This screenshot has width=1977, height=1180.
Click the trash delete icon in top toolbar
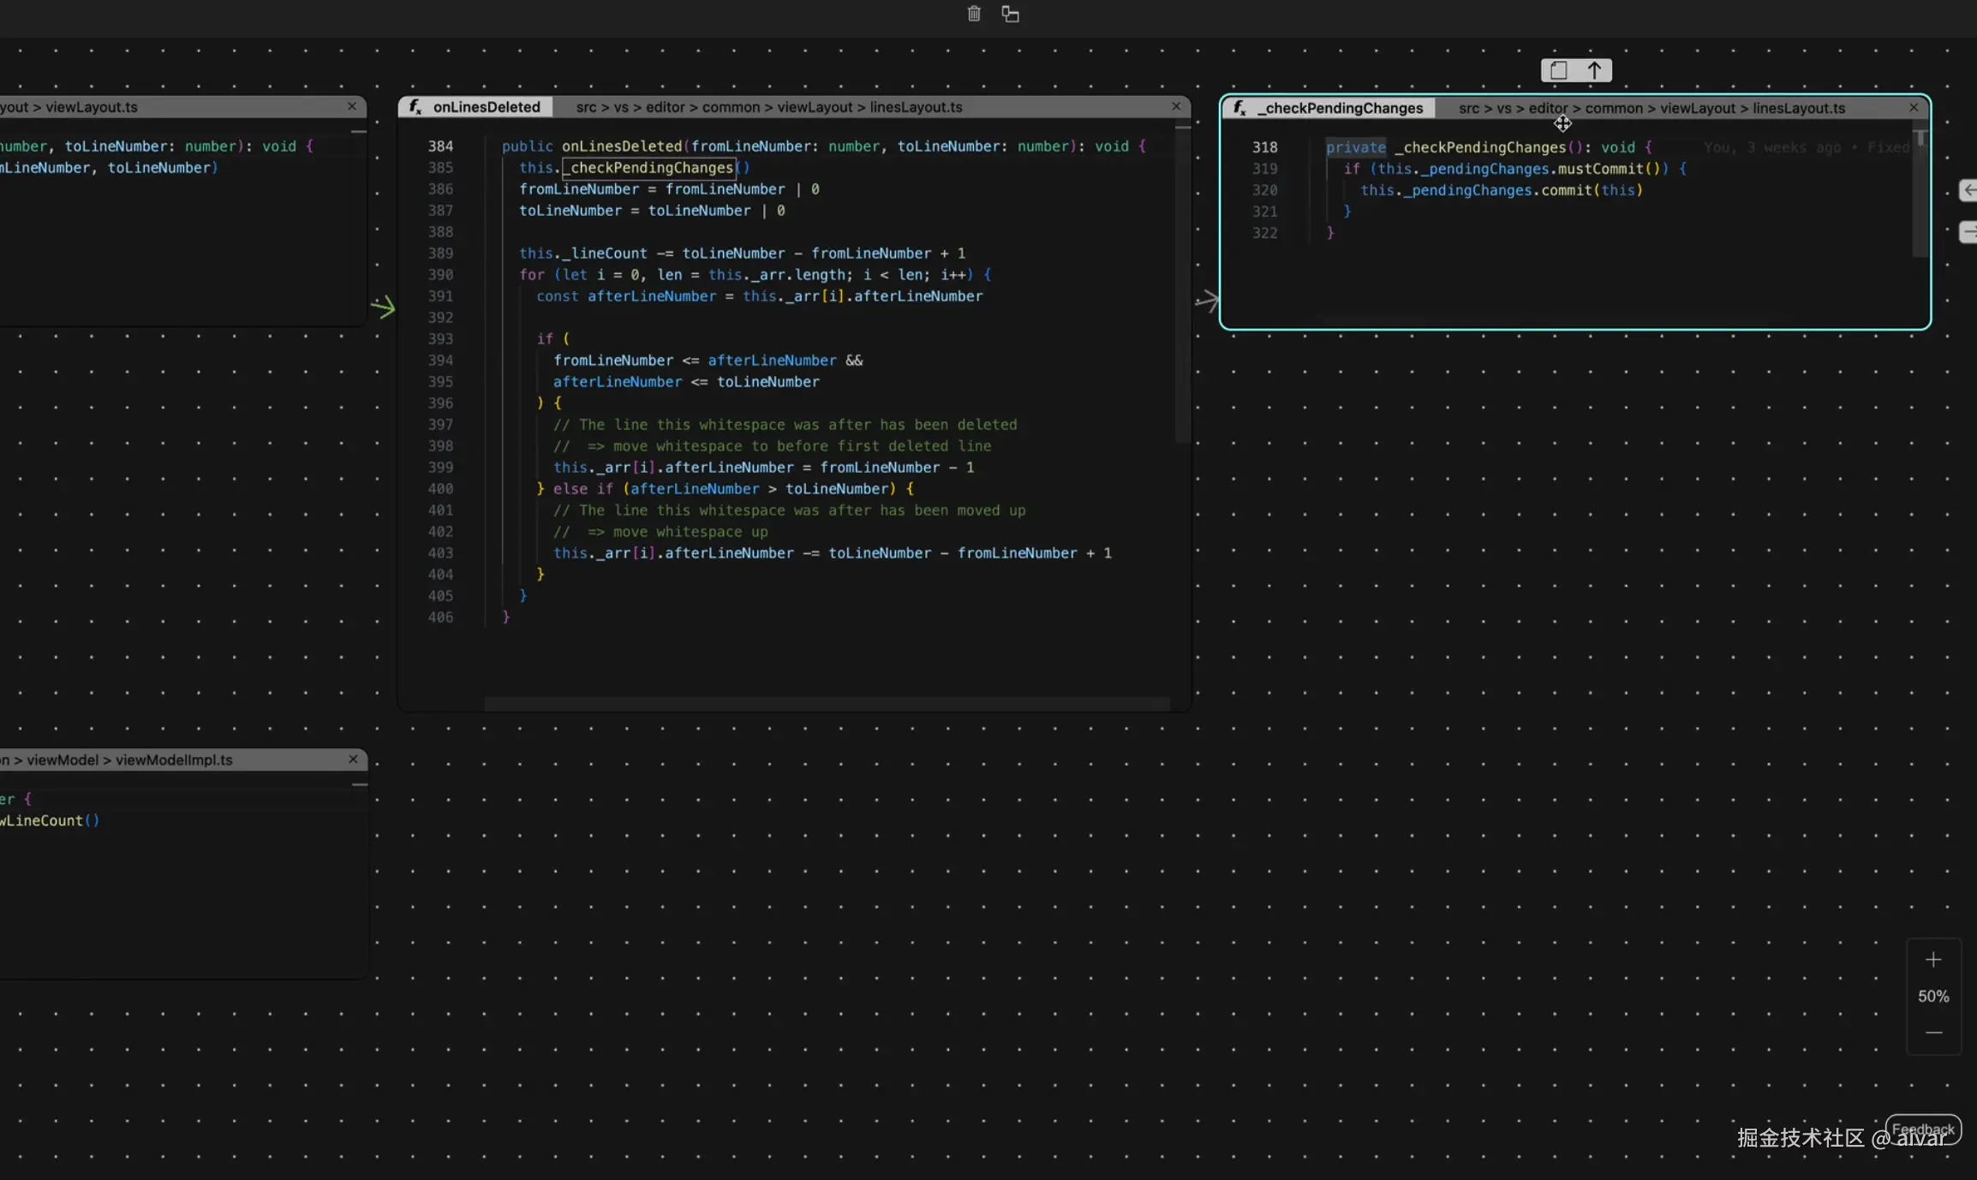pos(974,14)
